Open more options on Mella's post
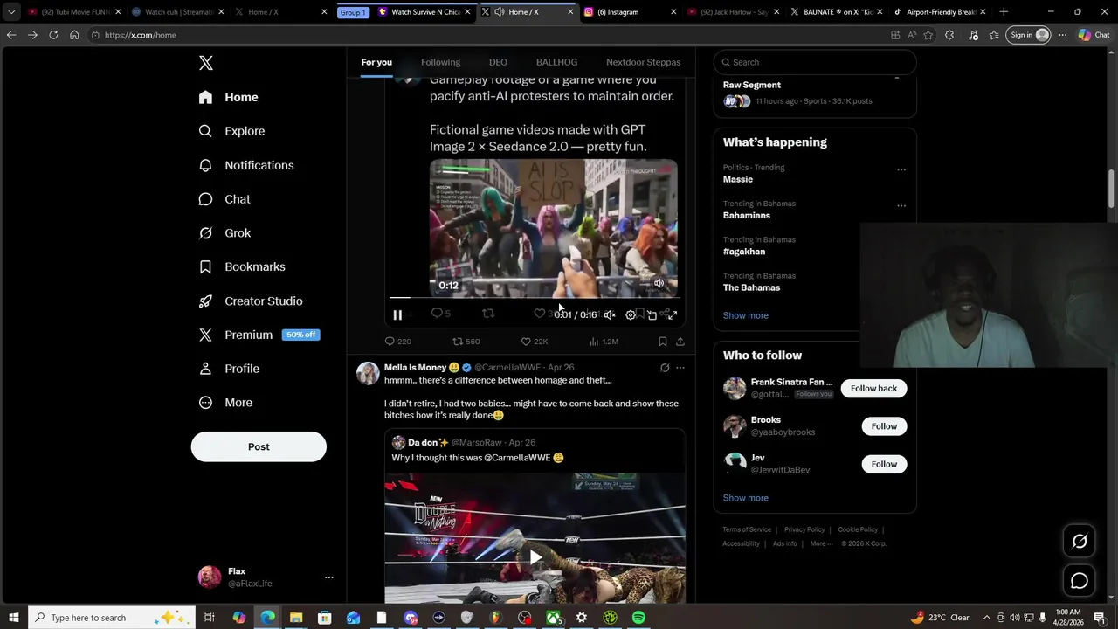 [x=680, y=368]
